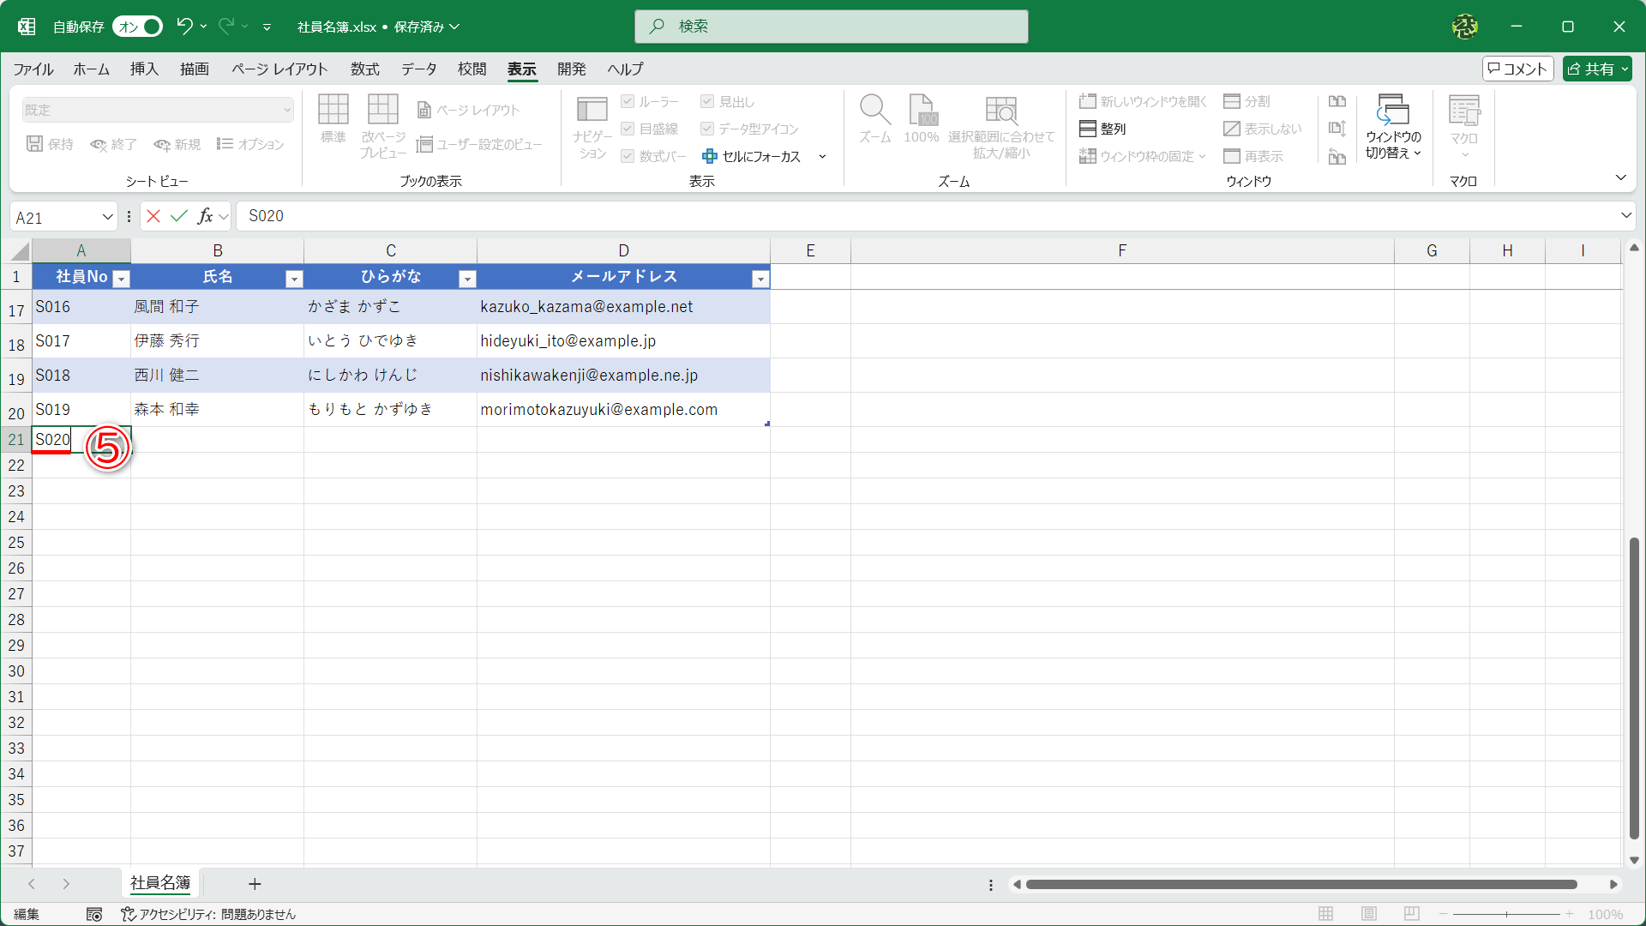Toggle the 自動保存 autosave switch
The width and height of the screenshot is (1646, 926).
coord(138,27)
